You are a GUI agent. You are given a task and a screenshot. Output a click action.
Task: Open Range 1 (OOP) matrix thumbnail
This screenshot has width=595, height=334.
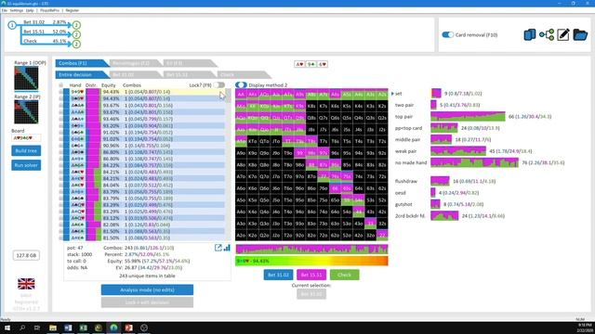pos(26,78)
